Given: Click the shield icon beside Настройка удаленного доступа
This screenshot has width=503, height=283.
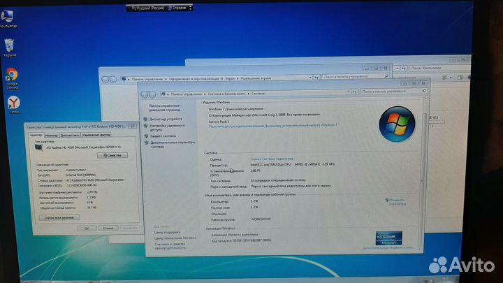Looking at the screenshot, I should click(145, 126).
